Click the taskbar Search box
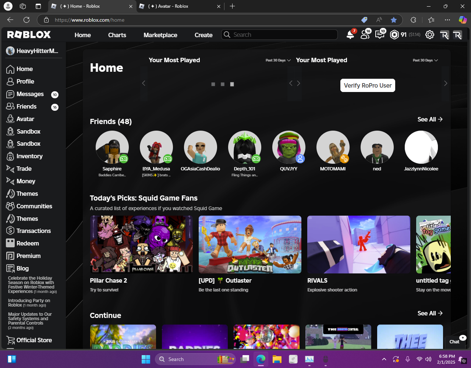 [195, 359]
